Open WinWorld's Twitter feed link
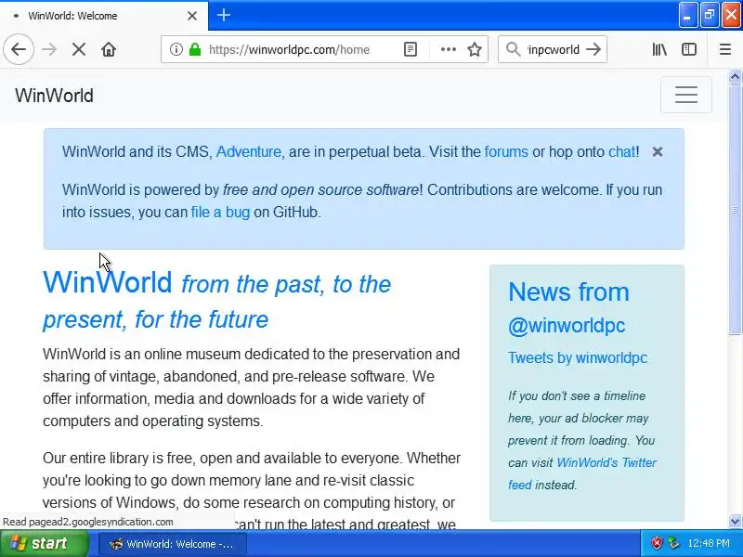The width and height of the screenshot is (743, 557). click(x=582, y=473)
